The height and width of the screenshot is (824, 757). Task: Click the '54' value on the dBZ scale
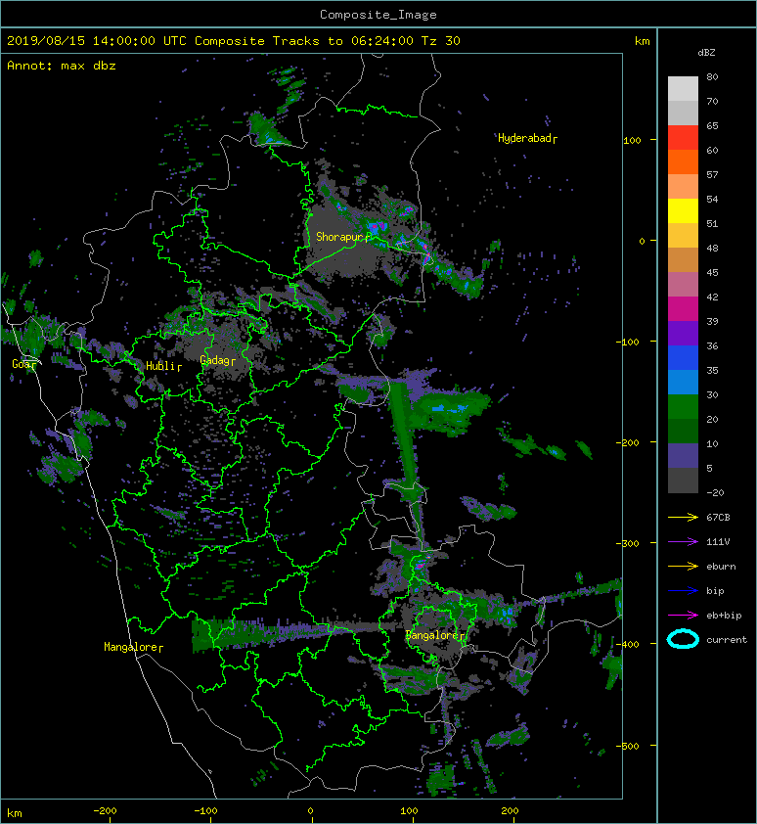tap(712, 200)
